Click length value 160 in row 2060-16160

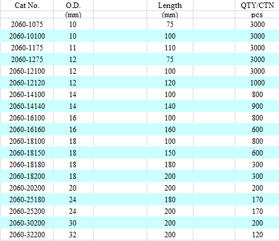(170, 130)
